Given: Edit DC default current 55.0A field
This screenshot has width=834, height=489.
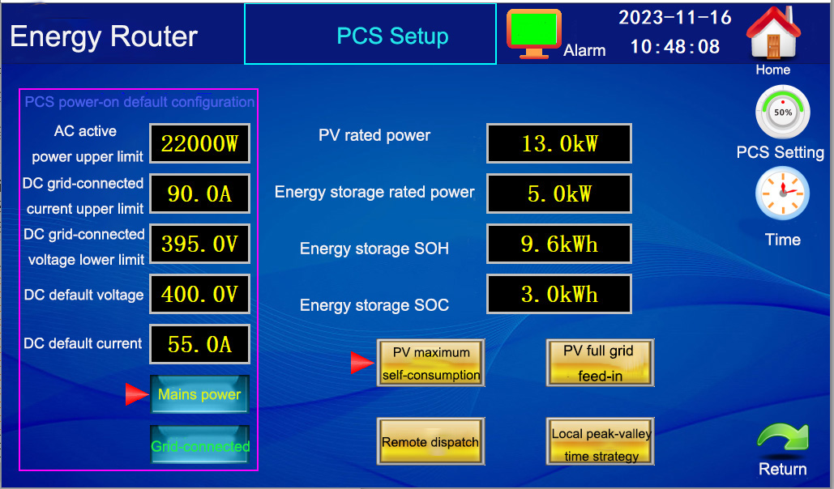Looking at the screenshot, I should 199,344.
